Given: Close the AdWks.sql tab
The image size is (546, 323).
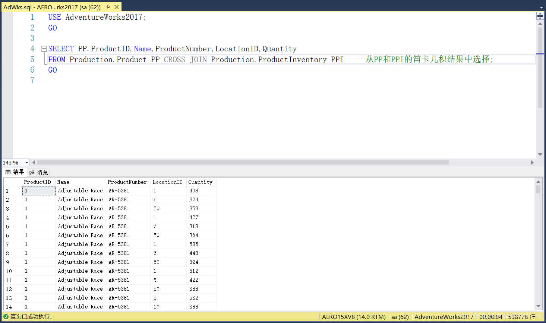Looking at the screenshot, I should [117, 7].
